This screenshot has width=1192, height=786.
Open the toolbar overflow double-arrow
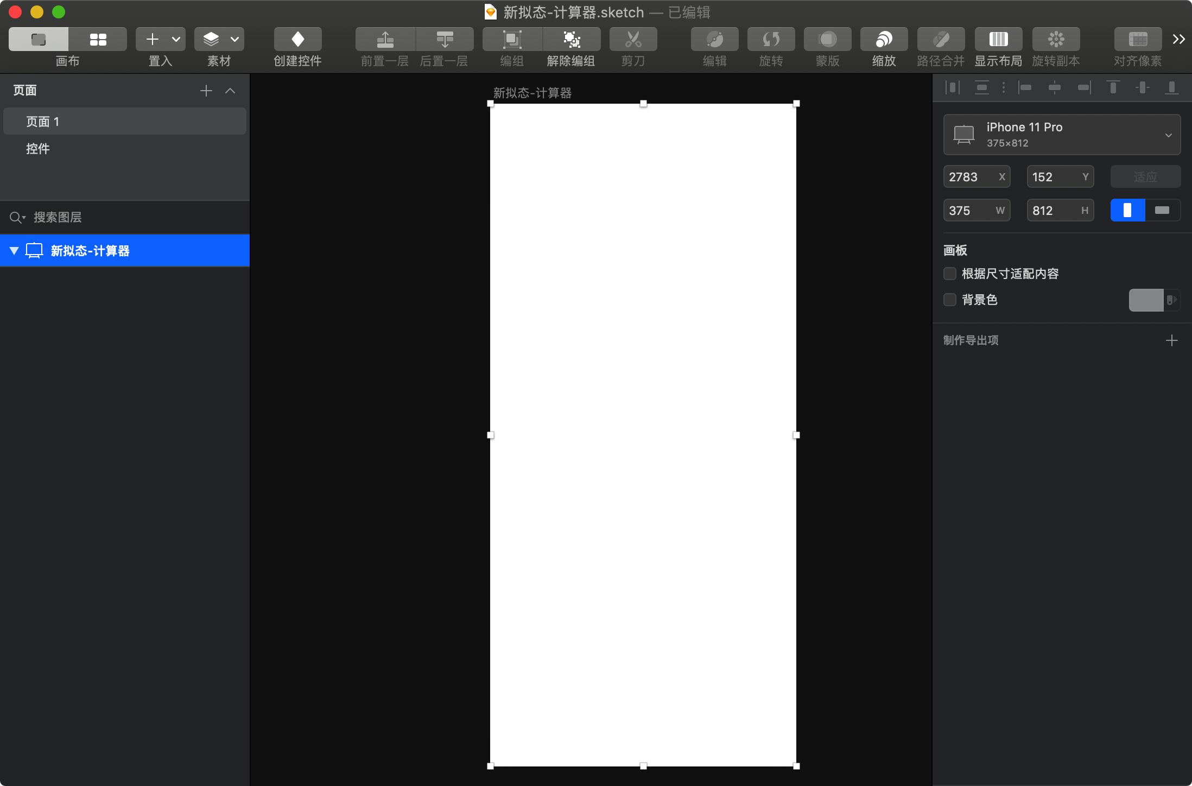(1178, 39)
